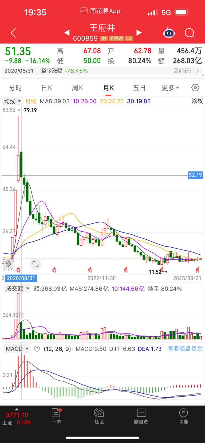Open 查看暗盘资金 link
The width and height of the screenshot is (205, 443).
pyautogui.click(x=185, y=349)
